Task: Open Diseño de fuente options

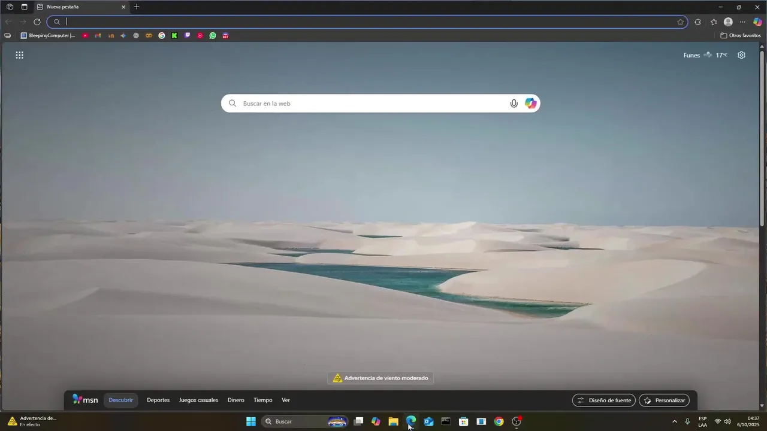Action: coord(604,400)
